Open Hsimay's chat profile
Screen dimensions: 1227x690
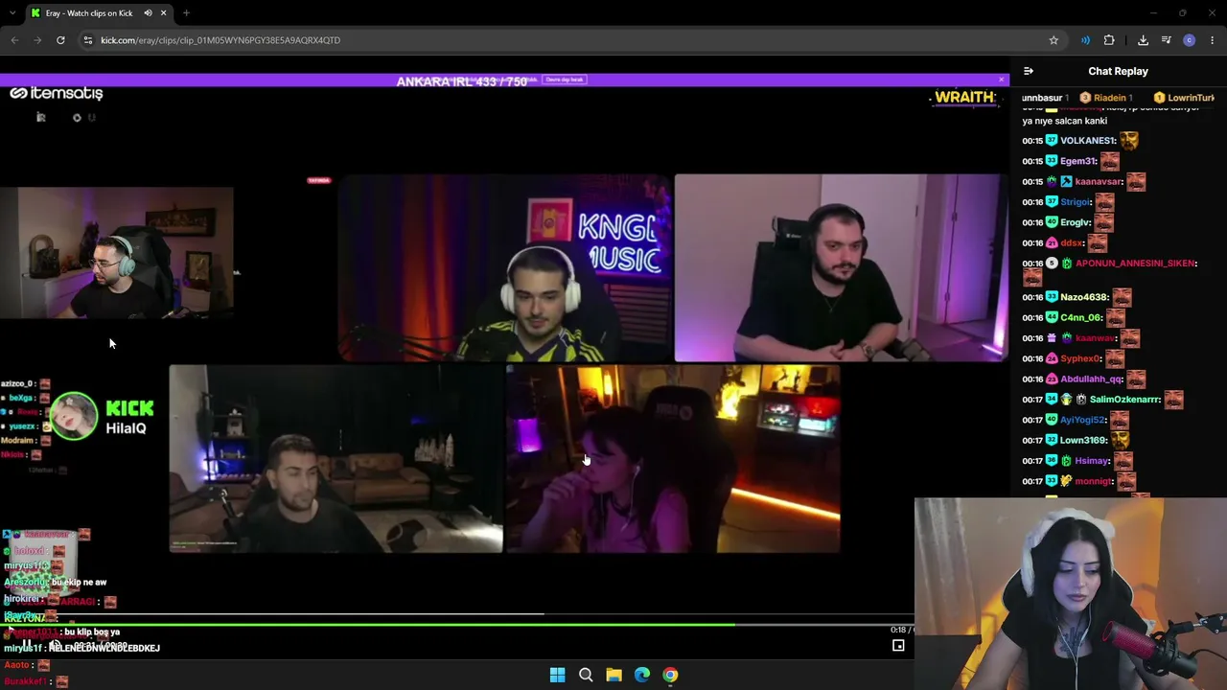point(1091,461)
